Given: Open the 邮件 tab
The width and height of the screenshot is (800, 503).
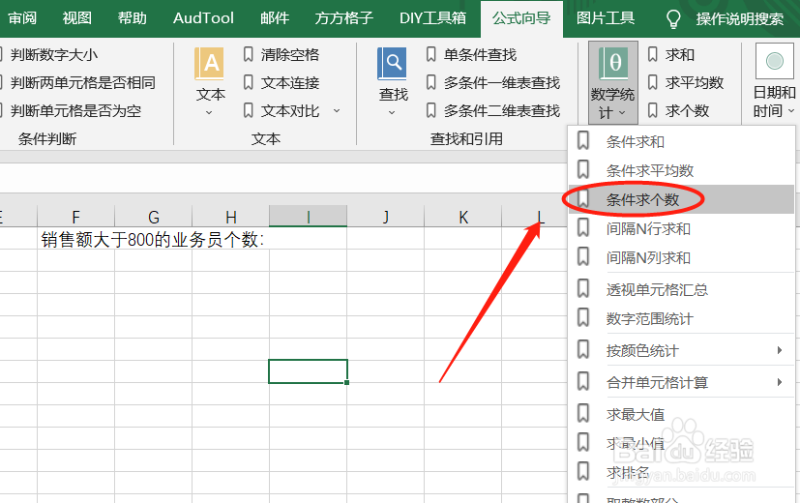Looking at the screenshot, I should pyautogui.click(x=275, y=18).
